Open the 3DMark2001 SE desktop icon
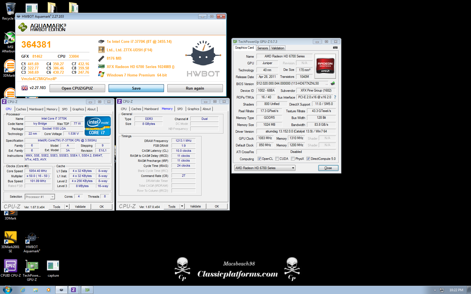The width and height of the screenshot is (471, 294). pos(10,242)
